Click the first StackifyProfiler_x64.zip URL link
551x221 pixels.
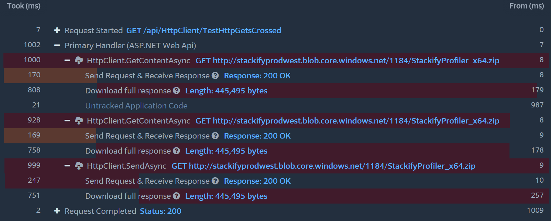[348, 61]
